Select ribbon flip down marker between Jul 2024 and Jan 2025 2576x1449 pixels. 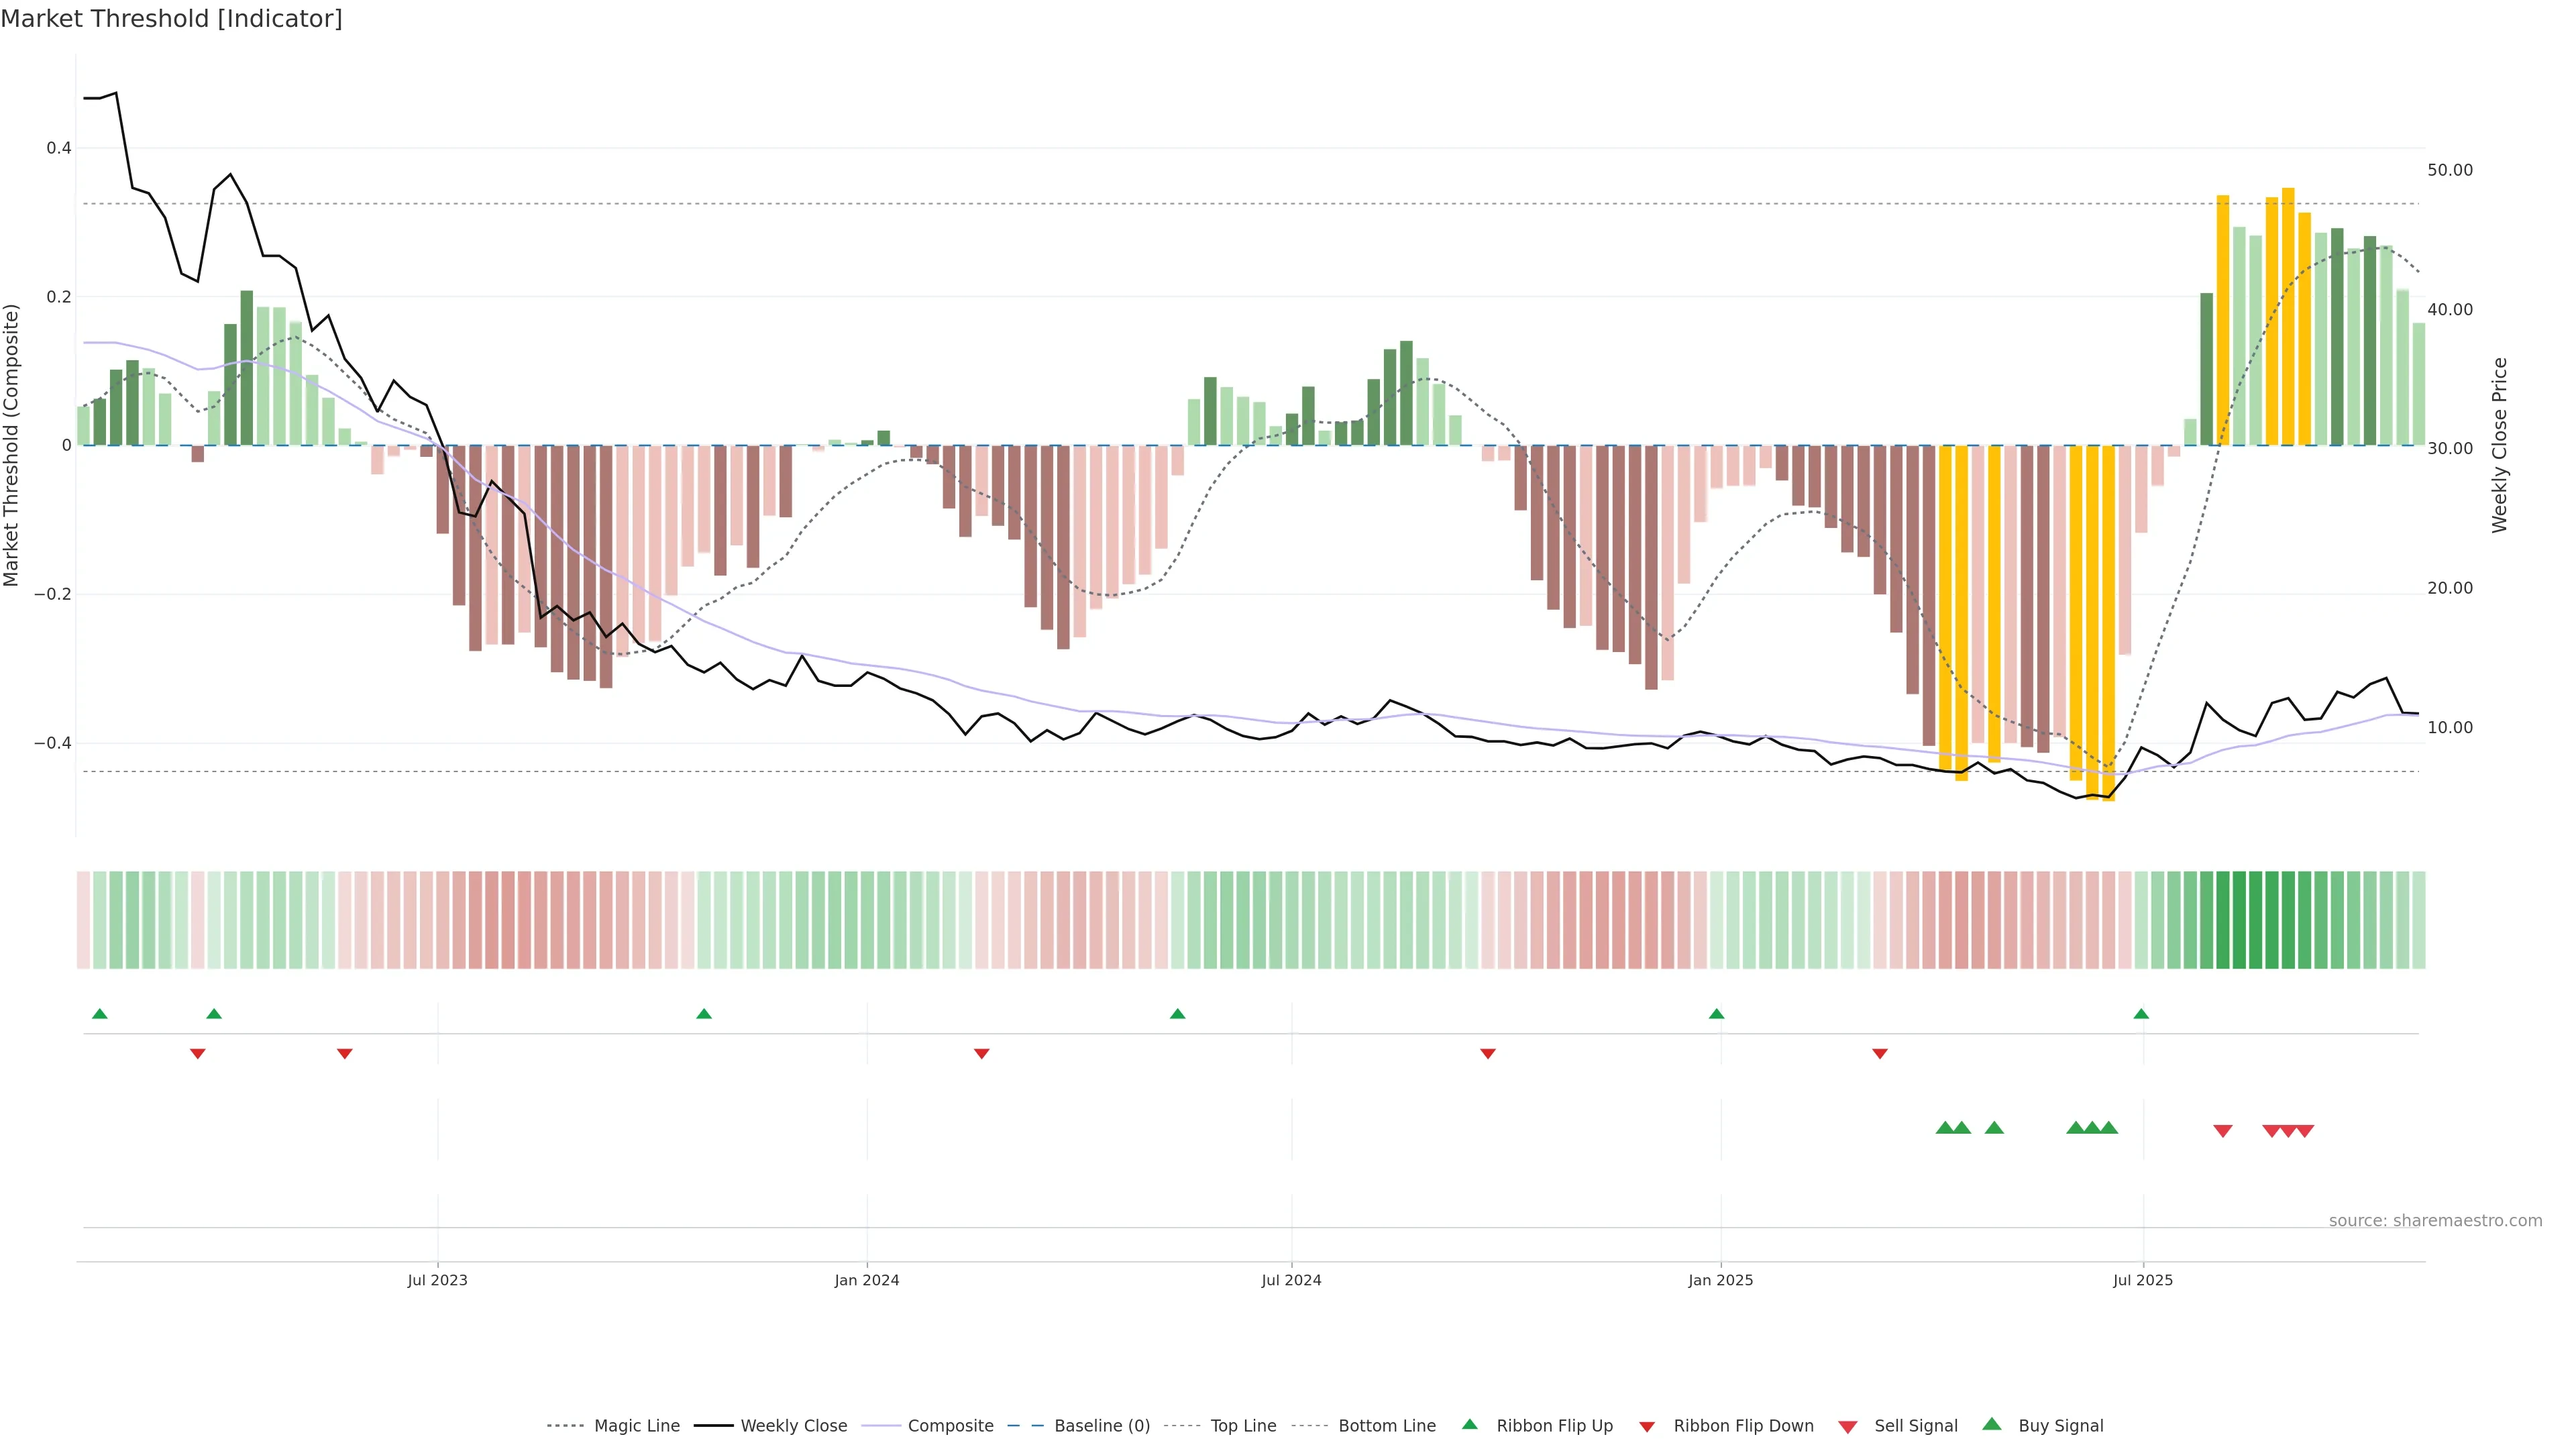click(1488, 1053)
